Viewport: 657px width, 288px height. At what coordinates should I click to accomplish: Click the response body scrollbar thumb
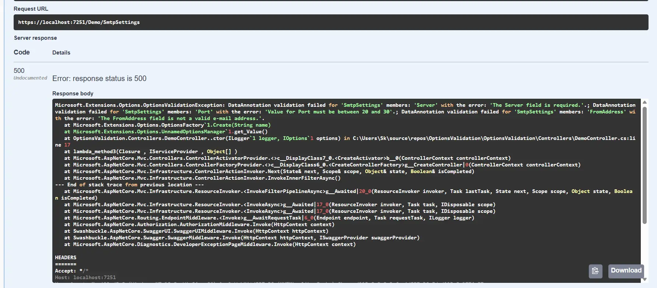coord(644,166)
